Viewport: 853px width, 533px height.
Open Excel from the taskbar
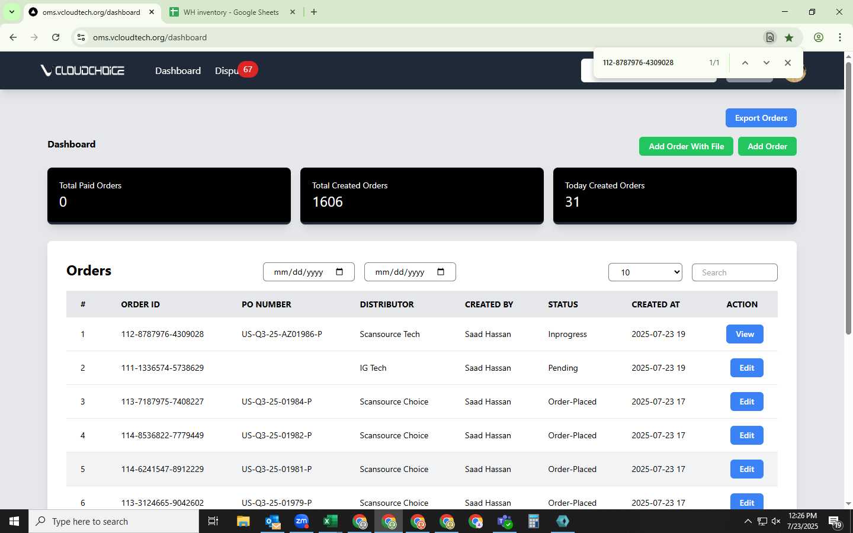(331, 521)
